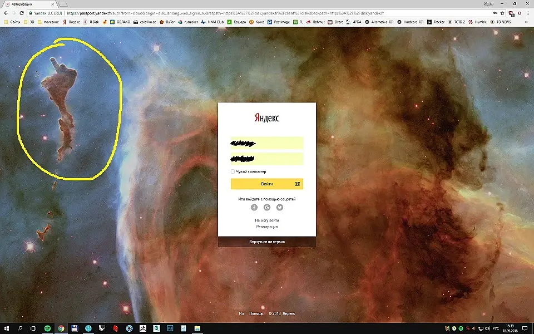The width and height of the screenshot is (534, 334).
Task: Click the password input field
Action: coord(267,159)
